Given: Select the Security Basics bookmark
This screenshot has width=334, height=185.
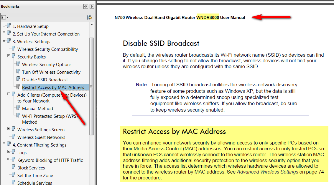Looking at the screenshot, I should [32, 57].
